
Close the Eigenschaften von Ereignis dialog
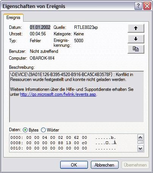tap(147, 6)
